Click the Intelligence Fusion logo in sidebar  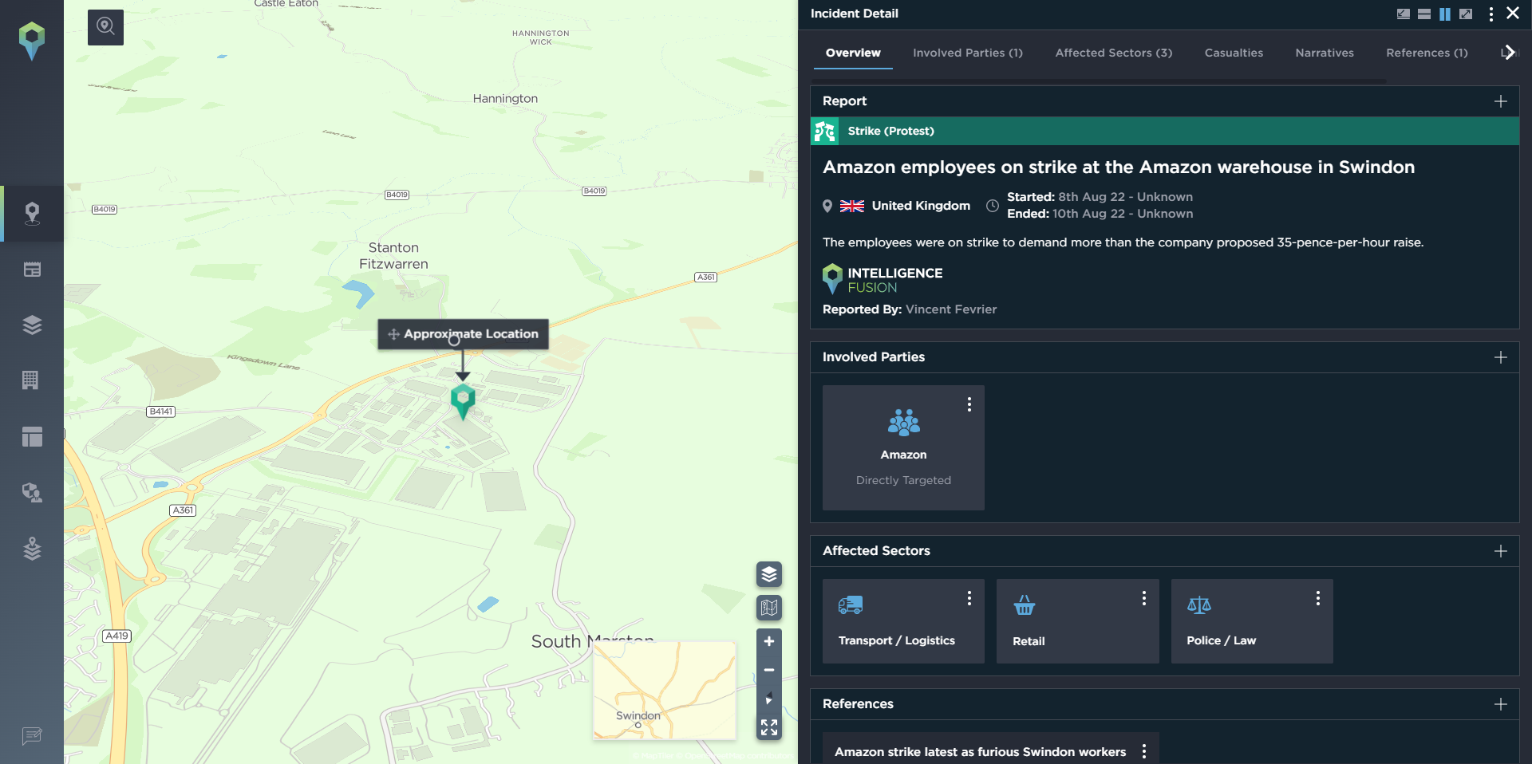[x=32, y=41]
